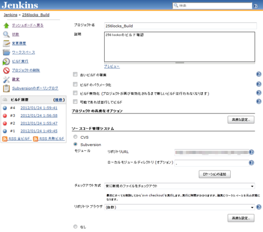Select the Subversion radio button
This screenshot has height=232, width=263.
75,144
